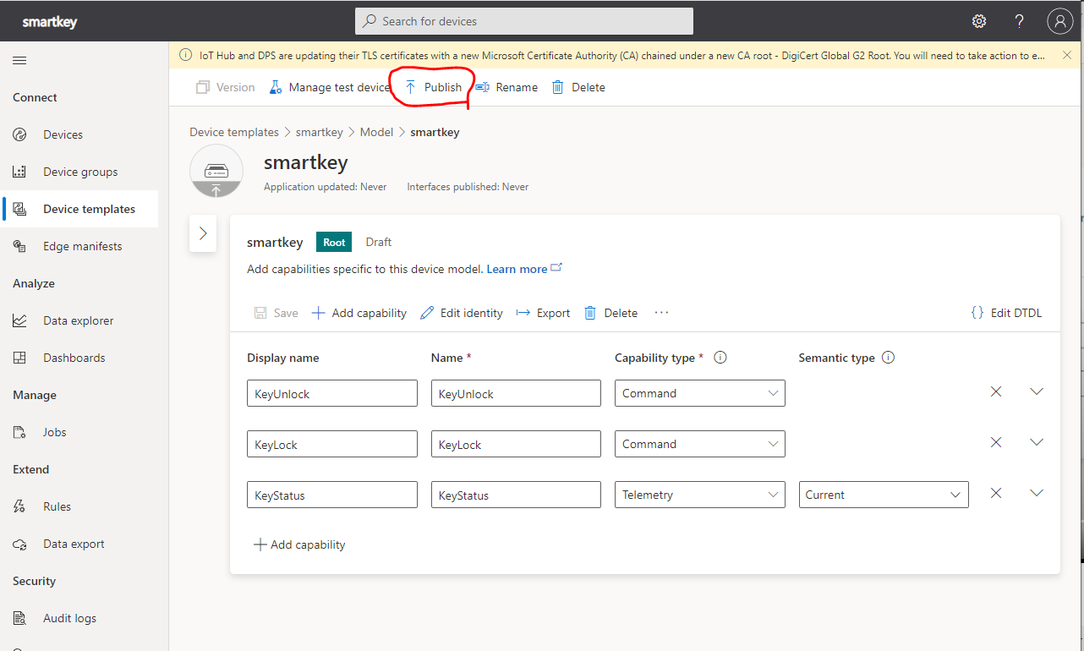Click the Version toolbar button
This screenshot has width=1084, height=651.
tap(225, 87)
